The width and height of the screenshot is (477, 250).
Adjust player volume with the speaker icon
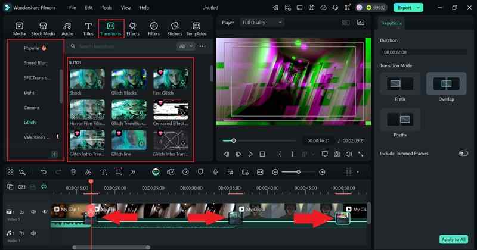(349, 154)
